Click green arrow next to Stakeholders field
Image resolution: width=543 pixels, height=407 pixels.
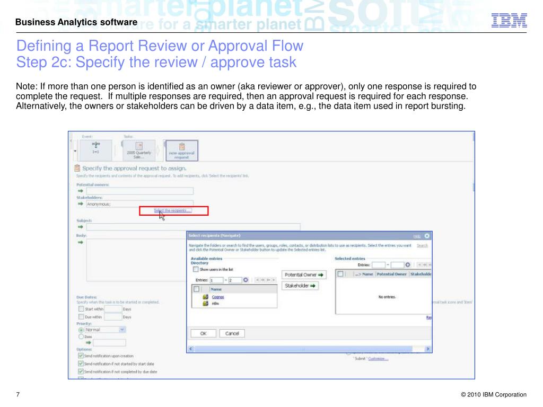coord(81,204)
